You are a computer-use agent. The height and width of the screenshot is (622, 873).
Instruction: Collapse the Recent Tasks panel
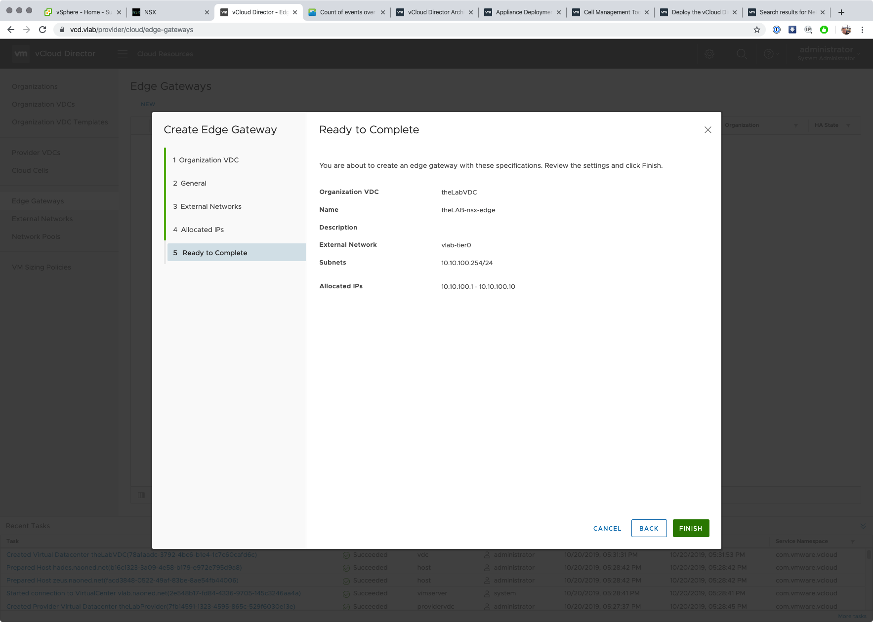click(x=863, y=526)
